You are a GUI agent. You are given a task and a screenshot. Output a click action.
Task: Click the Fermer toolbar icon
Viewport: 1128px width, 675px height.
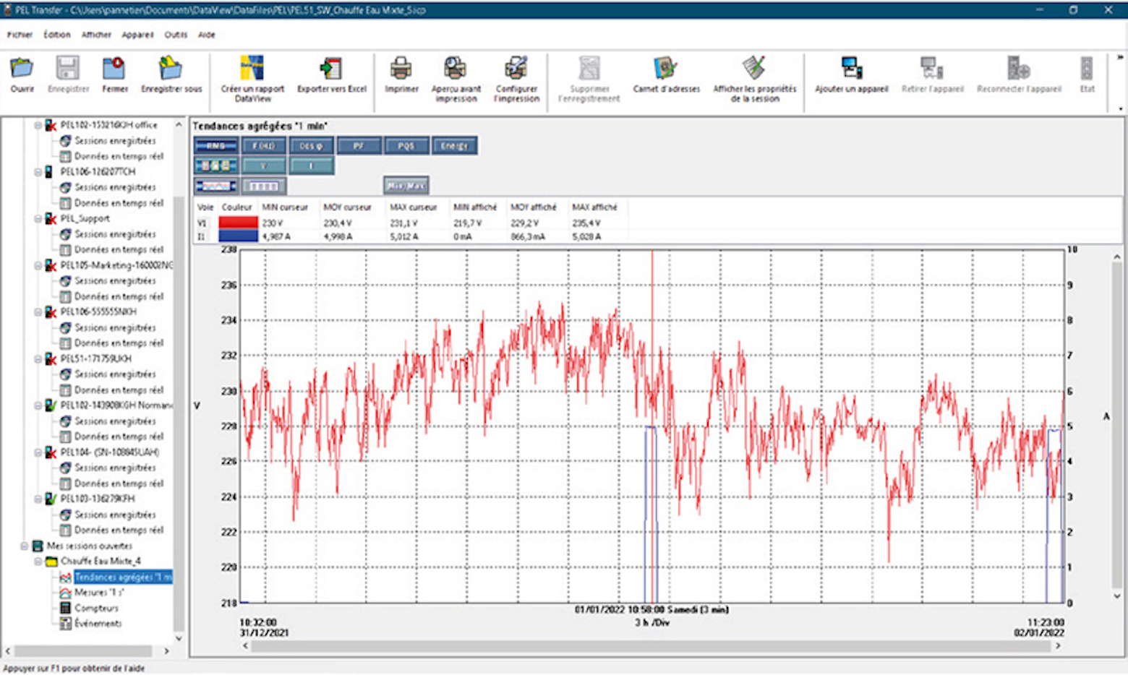pyautogui.click(x=114, y=68)
